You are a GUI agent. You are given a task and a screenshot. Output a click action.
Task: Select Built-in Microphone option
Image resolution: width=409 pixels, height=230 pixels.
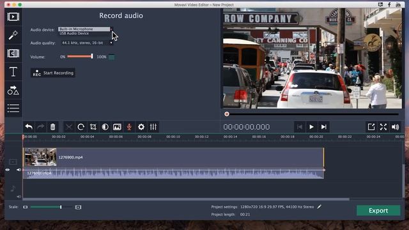[84, 29]
